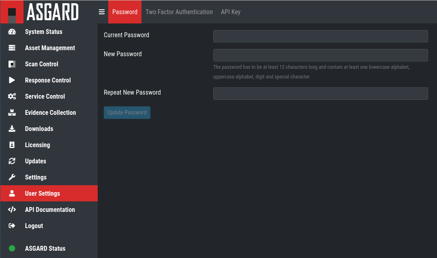Open the Password tab

[x=125, y=12]
